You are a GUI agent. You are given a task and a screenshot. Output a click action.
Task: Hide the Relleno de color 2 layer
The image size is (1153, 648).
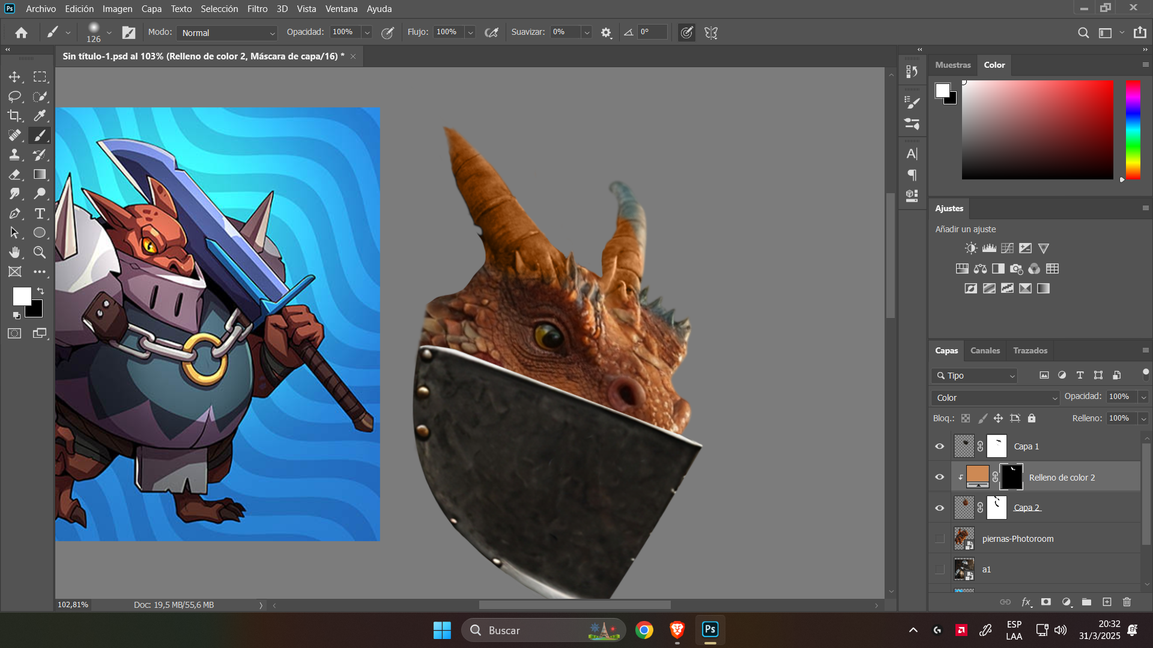tap(940, 477)
